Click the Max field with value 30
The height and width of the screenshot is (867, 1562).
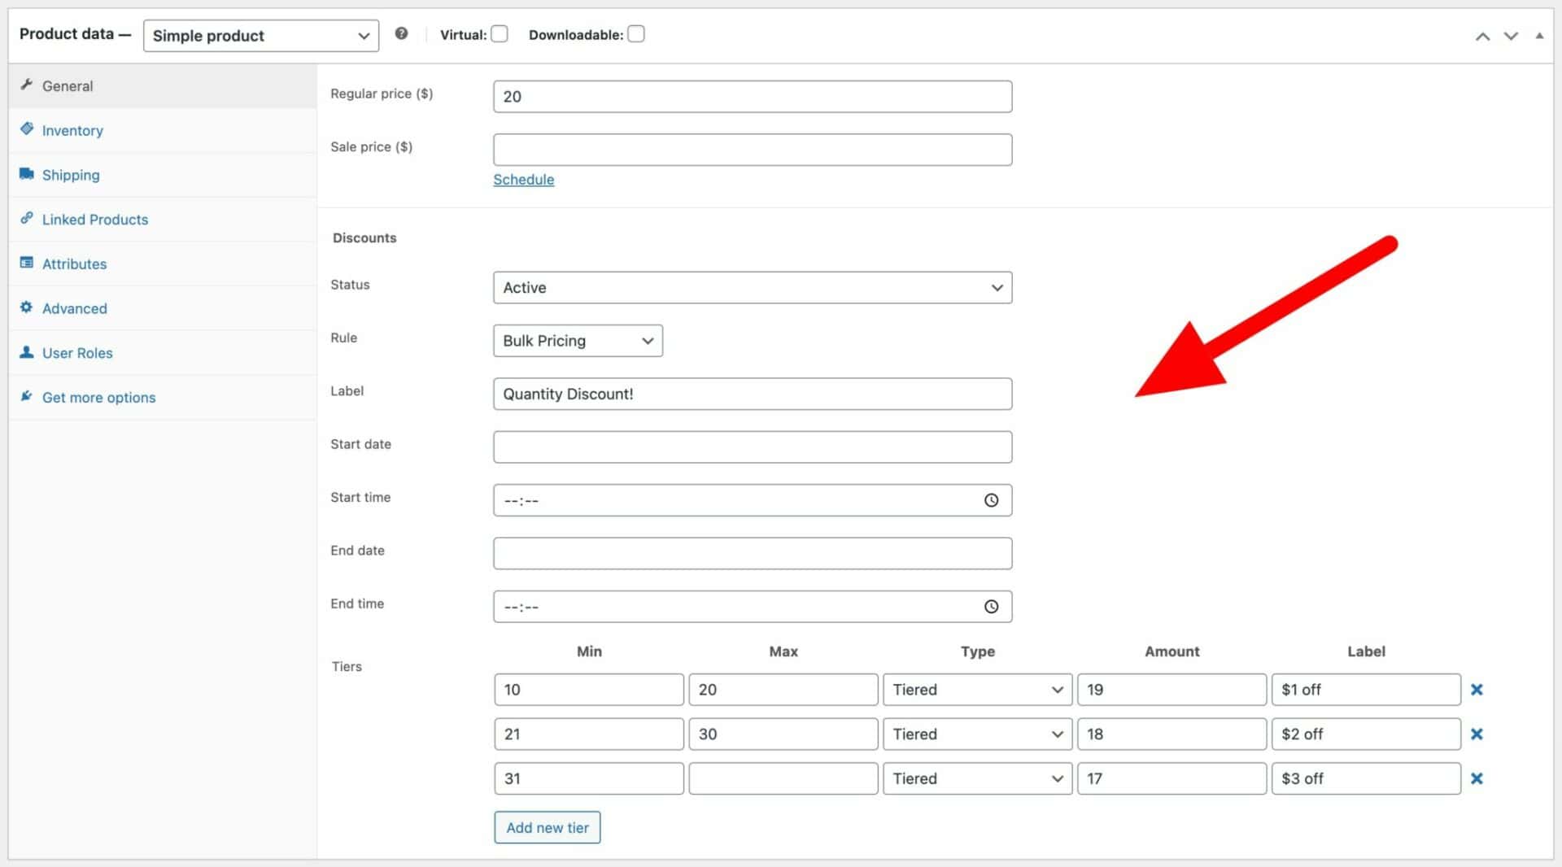click(783, 734)
